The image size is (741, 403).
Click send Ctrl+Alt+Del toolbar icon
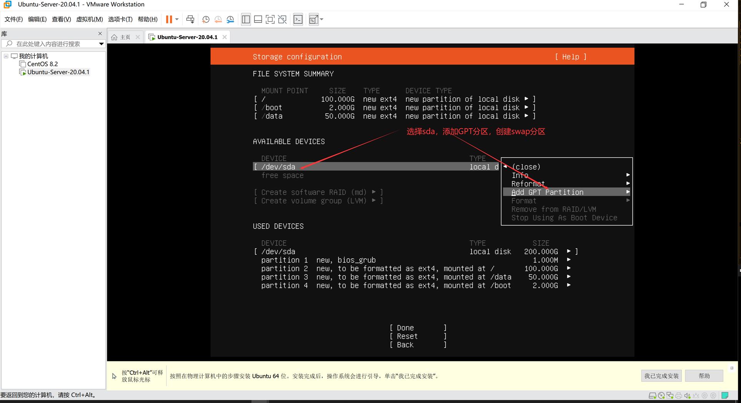coord(190,19)
